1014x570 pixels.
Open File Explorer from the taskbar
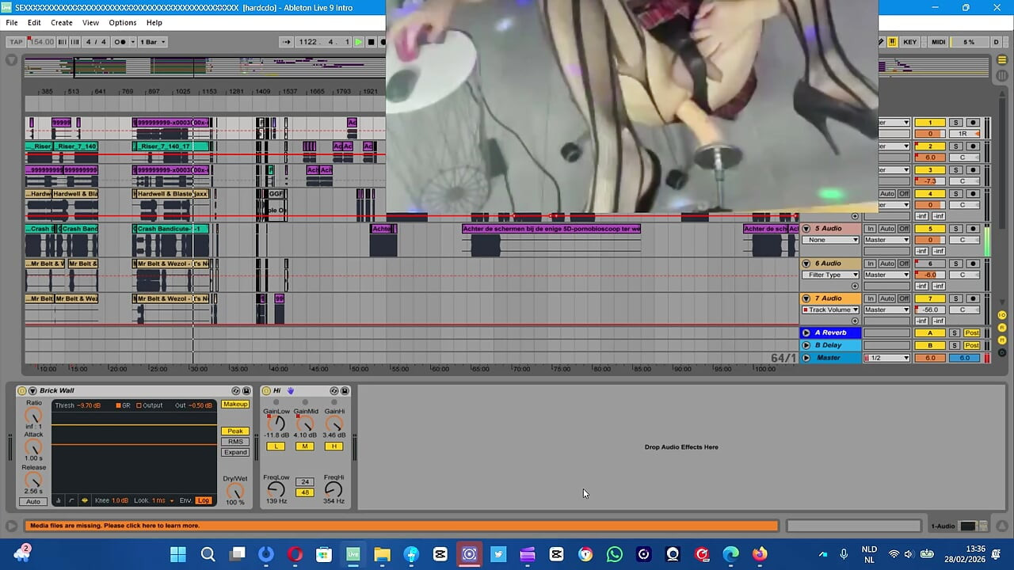pos(382,554)
